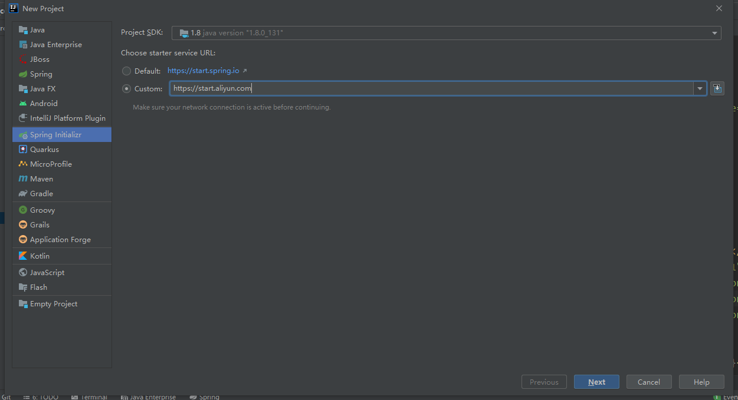Click the IntelliJ Platform Plugin icon
Screen dimensions: 738x400
[x=23, y=118]
